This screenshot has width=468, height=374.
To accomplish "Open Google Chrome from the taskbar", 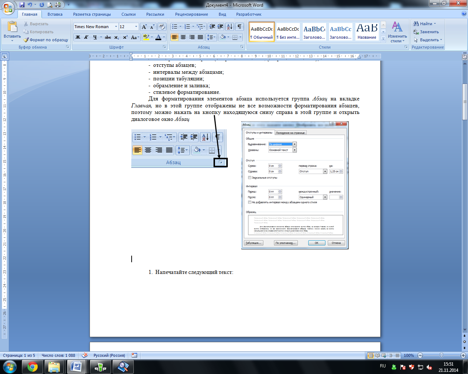I will pyautogui.click(x=33, y=367).
